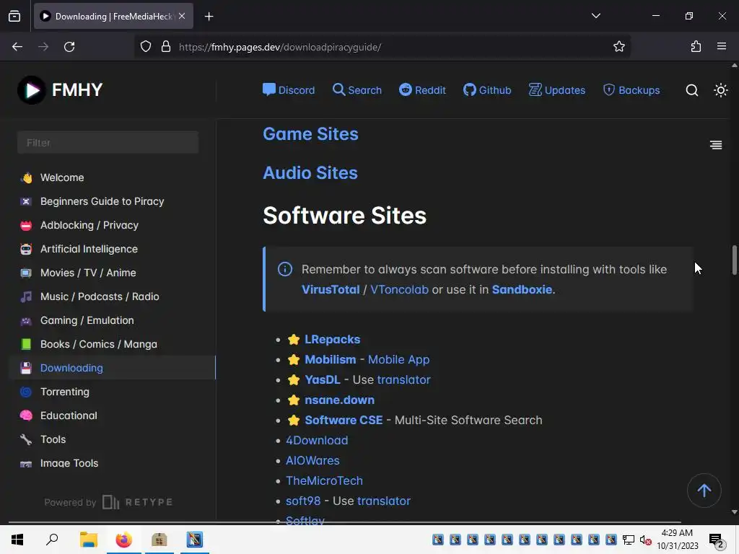Open the Mobilism link
The width and height of the screenshot is (739, 554).
tap(330, 360)
